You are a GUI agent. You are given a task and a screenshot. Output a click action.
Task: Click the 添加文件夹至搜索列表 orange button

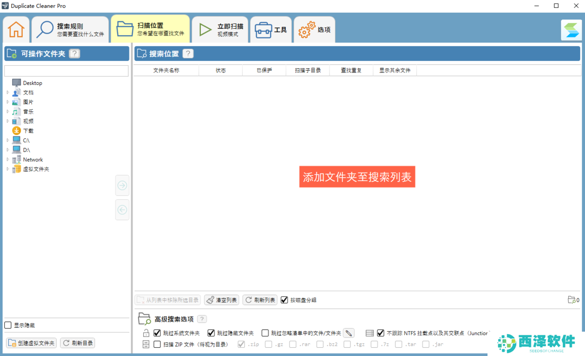pos(357,177)
